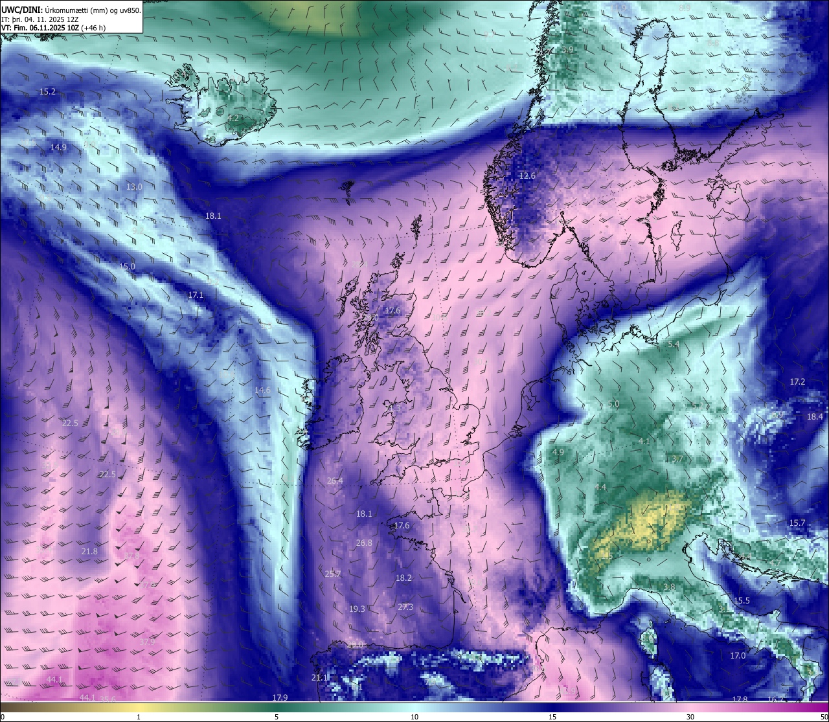Click the 17.9 value at map bottom

[x=279, y=697]
